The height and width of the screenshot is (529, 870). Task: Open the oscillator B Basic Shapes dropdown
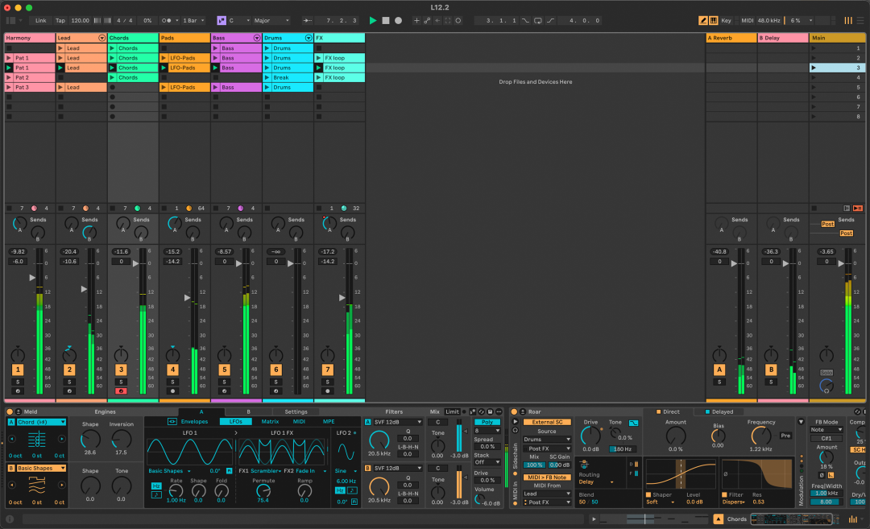[x=40, y=468]
